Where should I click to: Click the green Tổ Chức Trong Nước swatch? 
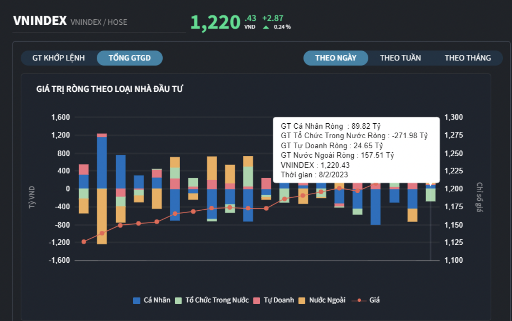tap(178, 300)
